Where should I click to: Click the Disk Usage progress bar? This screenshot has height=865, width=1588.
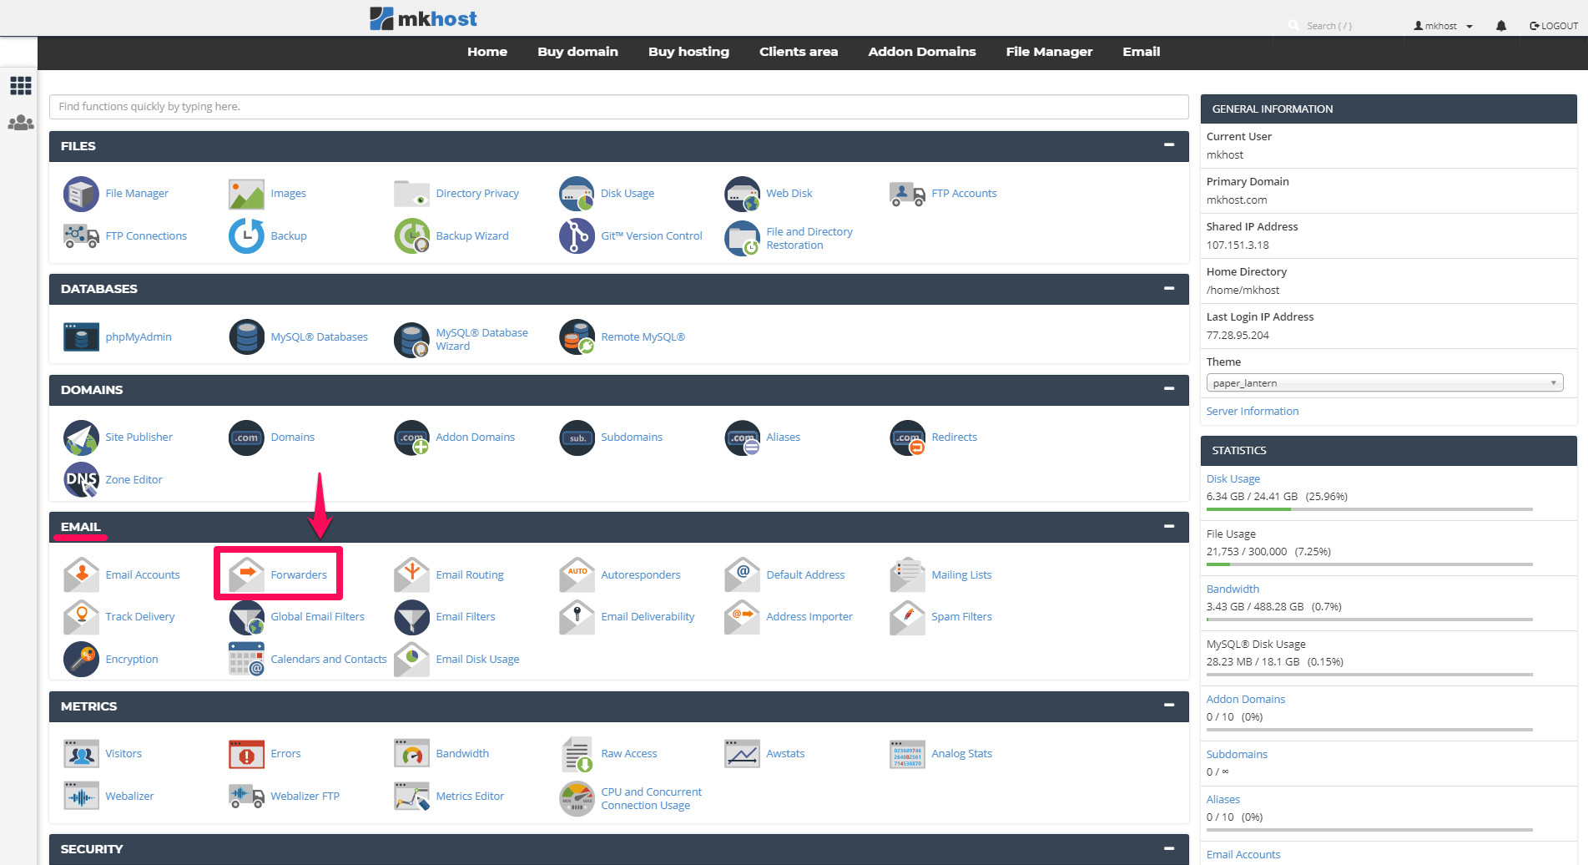pyautogui.click(x=1369, y=509)
